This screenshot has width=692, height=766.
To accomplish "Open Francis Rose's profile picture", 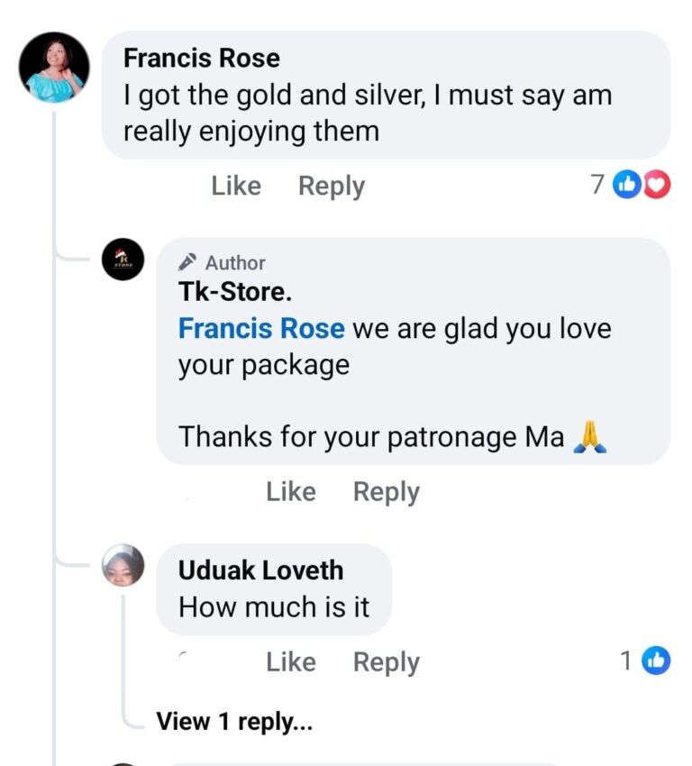I will pos(55,68).
